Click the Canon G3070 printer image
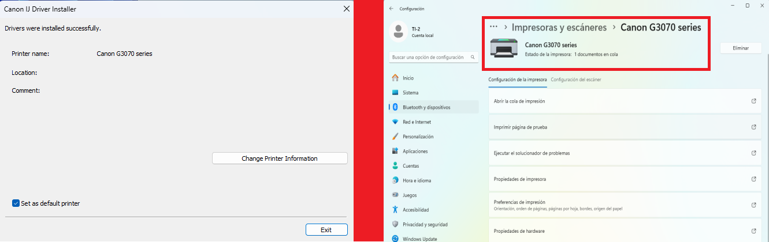The height and width of the screenshot is (242, 769). pos(504,48)
